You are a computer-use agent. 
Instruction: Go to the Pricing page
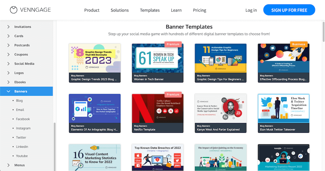[200, 10]
